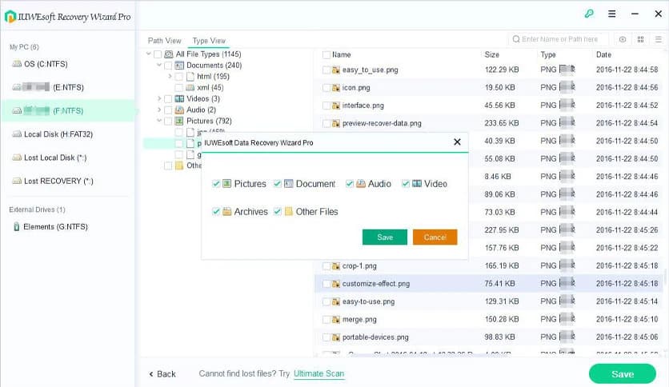Sort by Date column header

click(x=603, y=54)
